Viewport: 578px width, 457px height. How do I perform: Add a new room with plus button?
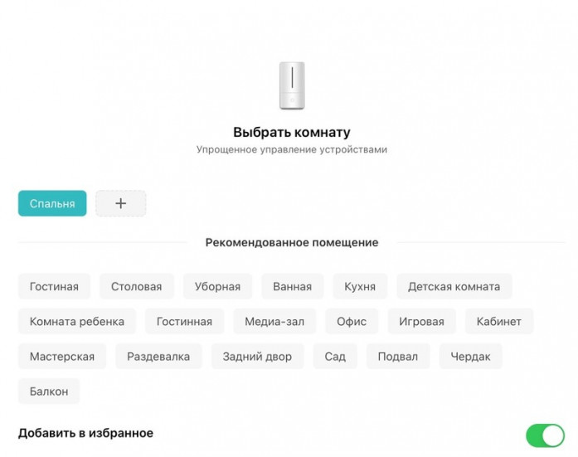pos(120,203)
